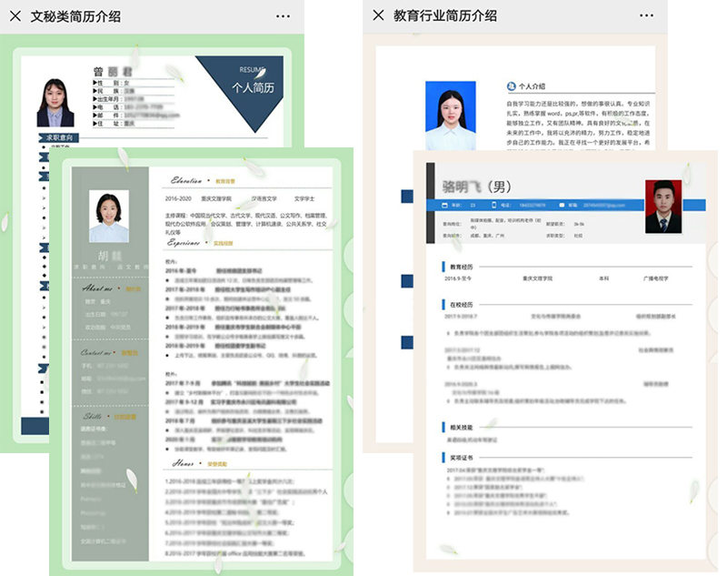The width and height of the screenshot is (727, 576).
Task: Click the 个人介绍 person icon
Action: [x=511, y=86]
